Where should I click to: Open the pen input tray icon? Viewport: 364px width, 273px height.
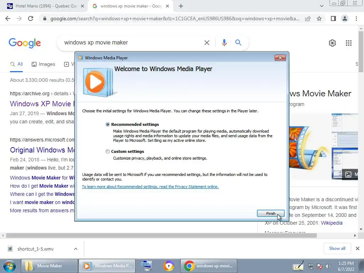[299, 266]
